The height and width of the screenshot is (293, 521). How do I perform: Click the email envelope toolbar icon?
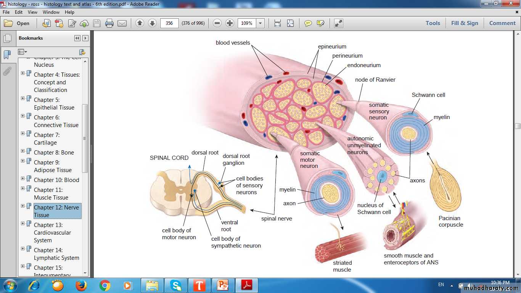(x=122, y=23)
